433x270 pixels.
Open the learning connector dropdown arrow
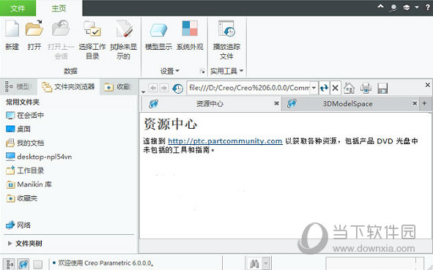[417, 8]
